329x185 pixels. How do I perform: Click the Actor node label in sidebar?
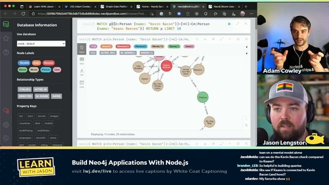point(36,63)
